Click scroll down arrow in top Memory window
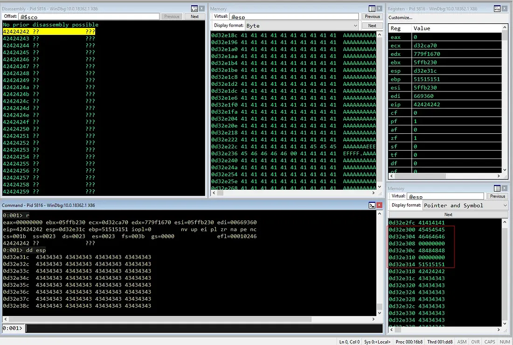The image size is (513, 345). coord(380,187)
